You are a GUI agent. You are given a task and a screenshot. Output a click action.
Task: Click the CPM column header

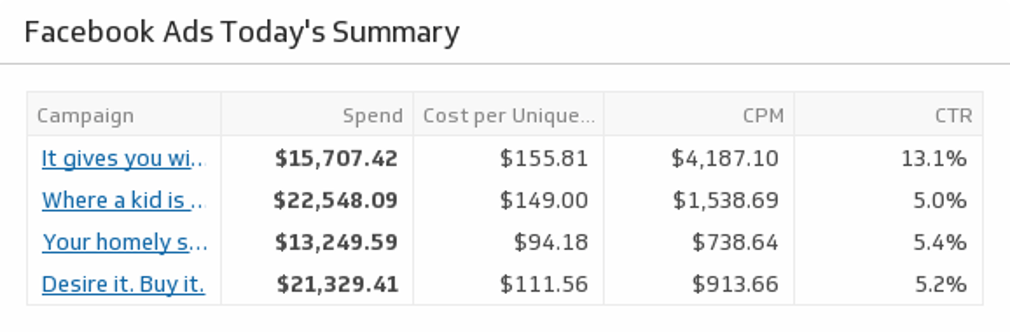pos(763,116)
